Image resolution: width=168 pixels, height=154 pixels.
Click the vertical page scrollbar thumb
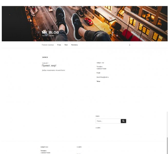click(167, 146)
